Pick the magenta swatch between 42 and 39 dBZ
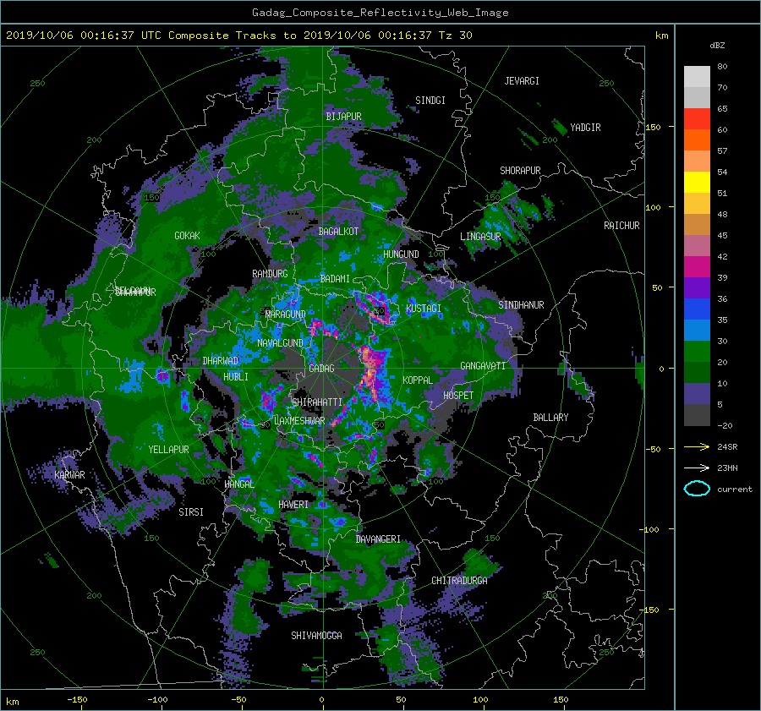 [x=697, y=266]
